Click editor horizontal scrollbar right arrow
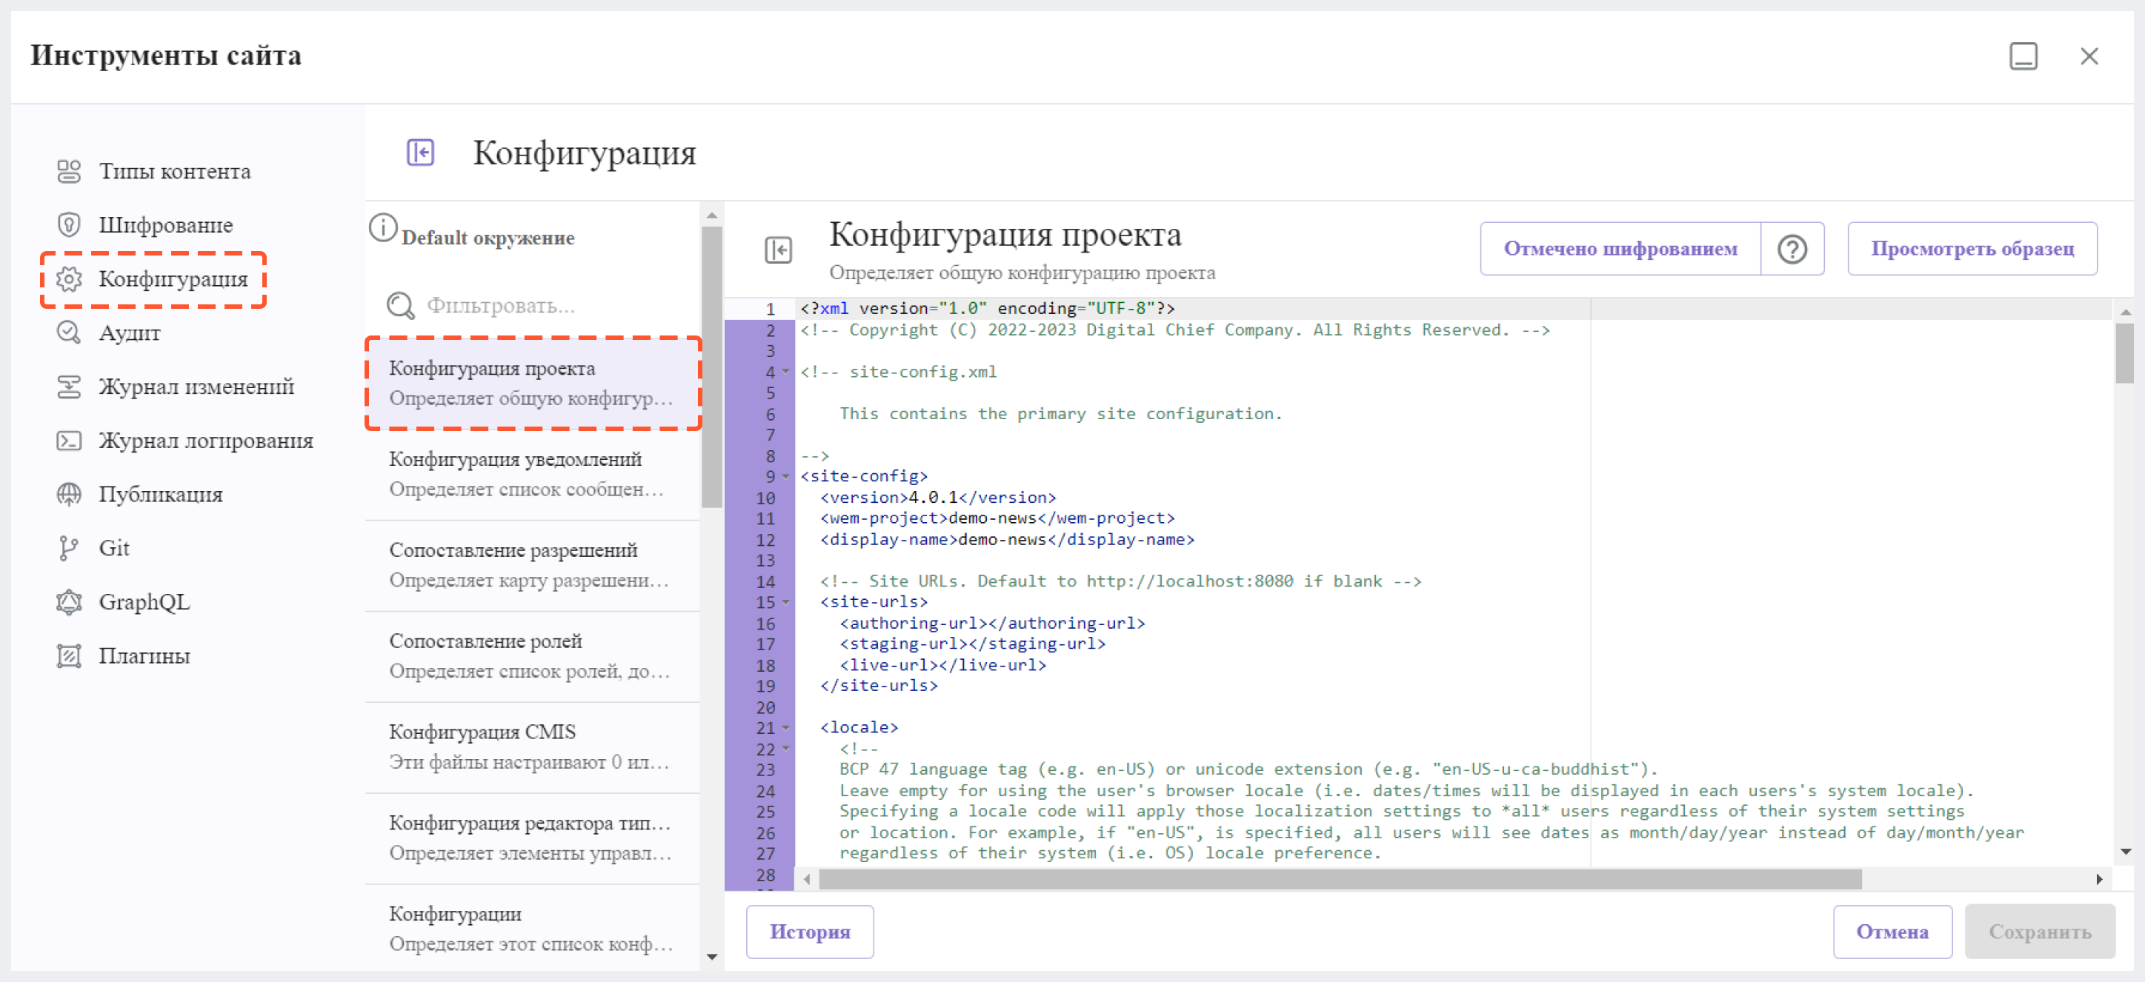 (x=2098, y=880)
